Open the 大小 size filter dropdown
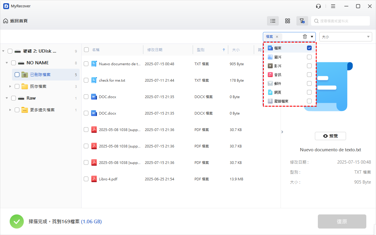The height and width of the screenshot is (235, 376). pyautogui.click(x=346, y=37)
